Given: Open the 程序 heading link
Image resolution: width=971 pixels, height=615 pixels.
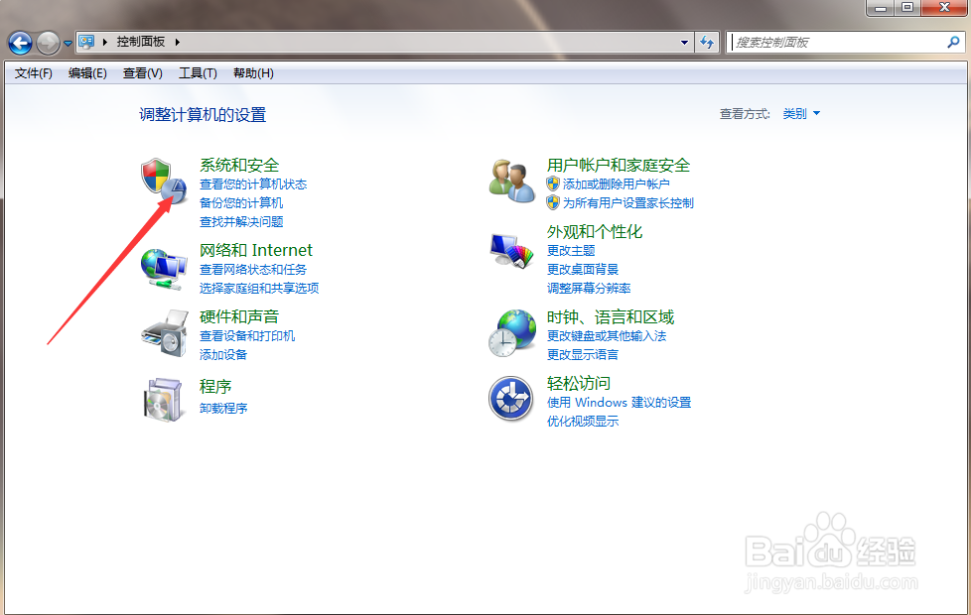Looking at the screenshot, I should (x=215, y=387).
